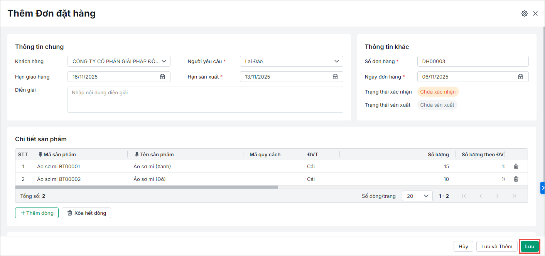Expand the blue side panel arrow
Viewport: 545px width, 256px height.
[542, 188]
